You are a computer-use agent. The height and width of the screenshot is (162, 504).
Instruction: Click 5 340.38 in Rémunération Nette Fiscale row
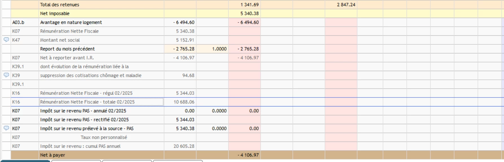[185, 31]
